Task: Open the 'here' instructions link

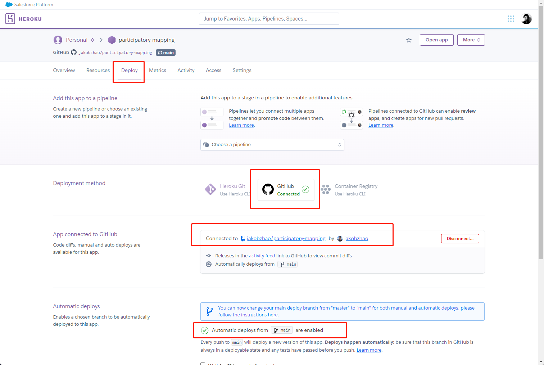Action: (273, 315)
